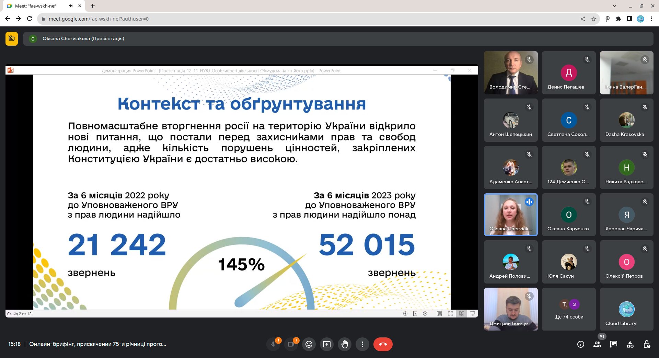Raise hand in the meeting
The width and height of the screenshot is (659, 358).
click(345, 344)
